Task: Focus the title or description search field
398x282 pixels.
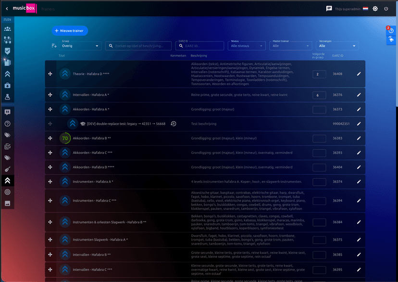Action: [x=138, y=46]
